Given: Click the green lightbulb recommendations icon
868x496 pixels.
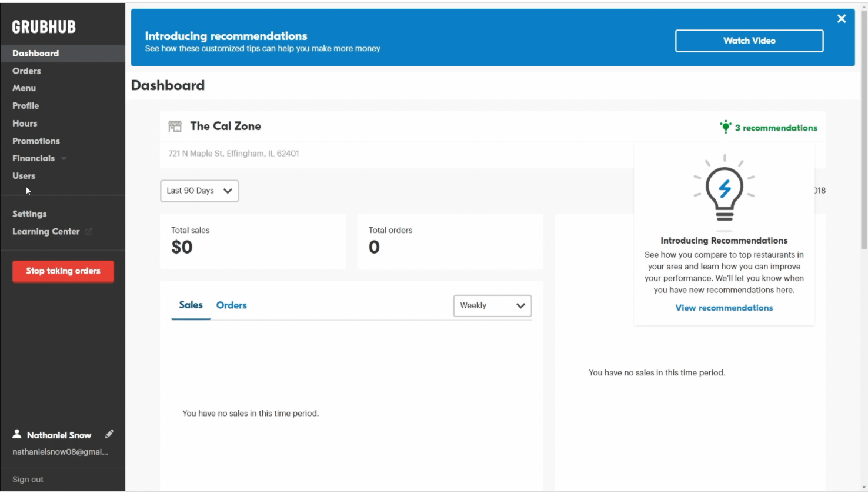Looking at the screenshot, I should tap(726, 127).
